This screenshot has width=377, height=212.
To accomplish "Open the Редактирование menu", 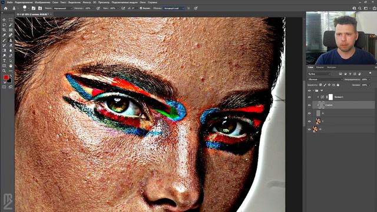I will tap(24, 2).
